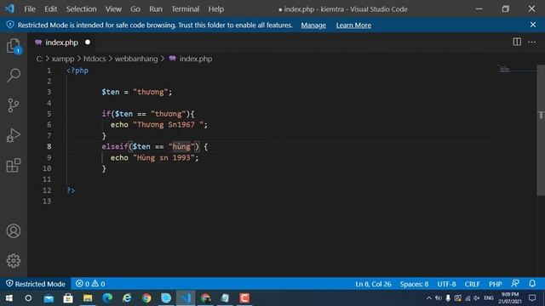Screen dimensions: 545x306
Task: Open the Extensions view
Action: coord(14,165)
